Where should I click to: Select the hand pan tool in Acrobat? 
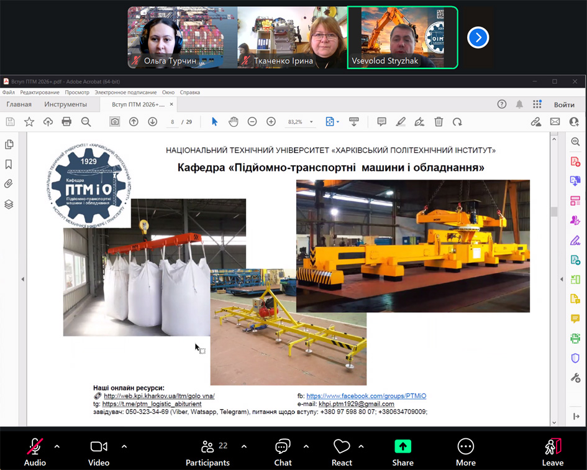coord(234,122)
